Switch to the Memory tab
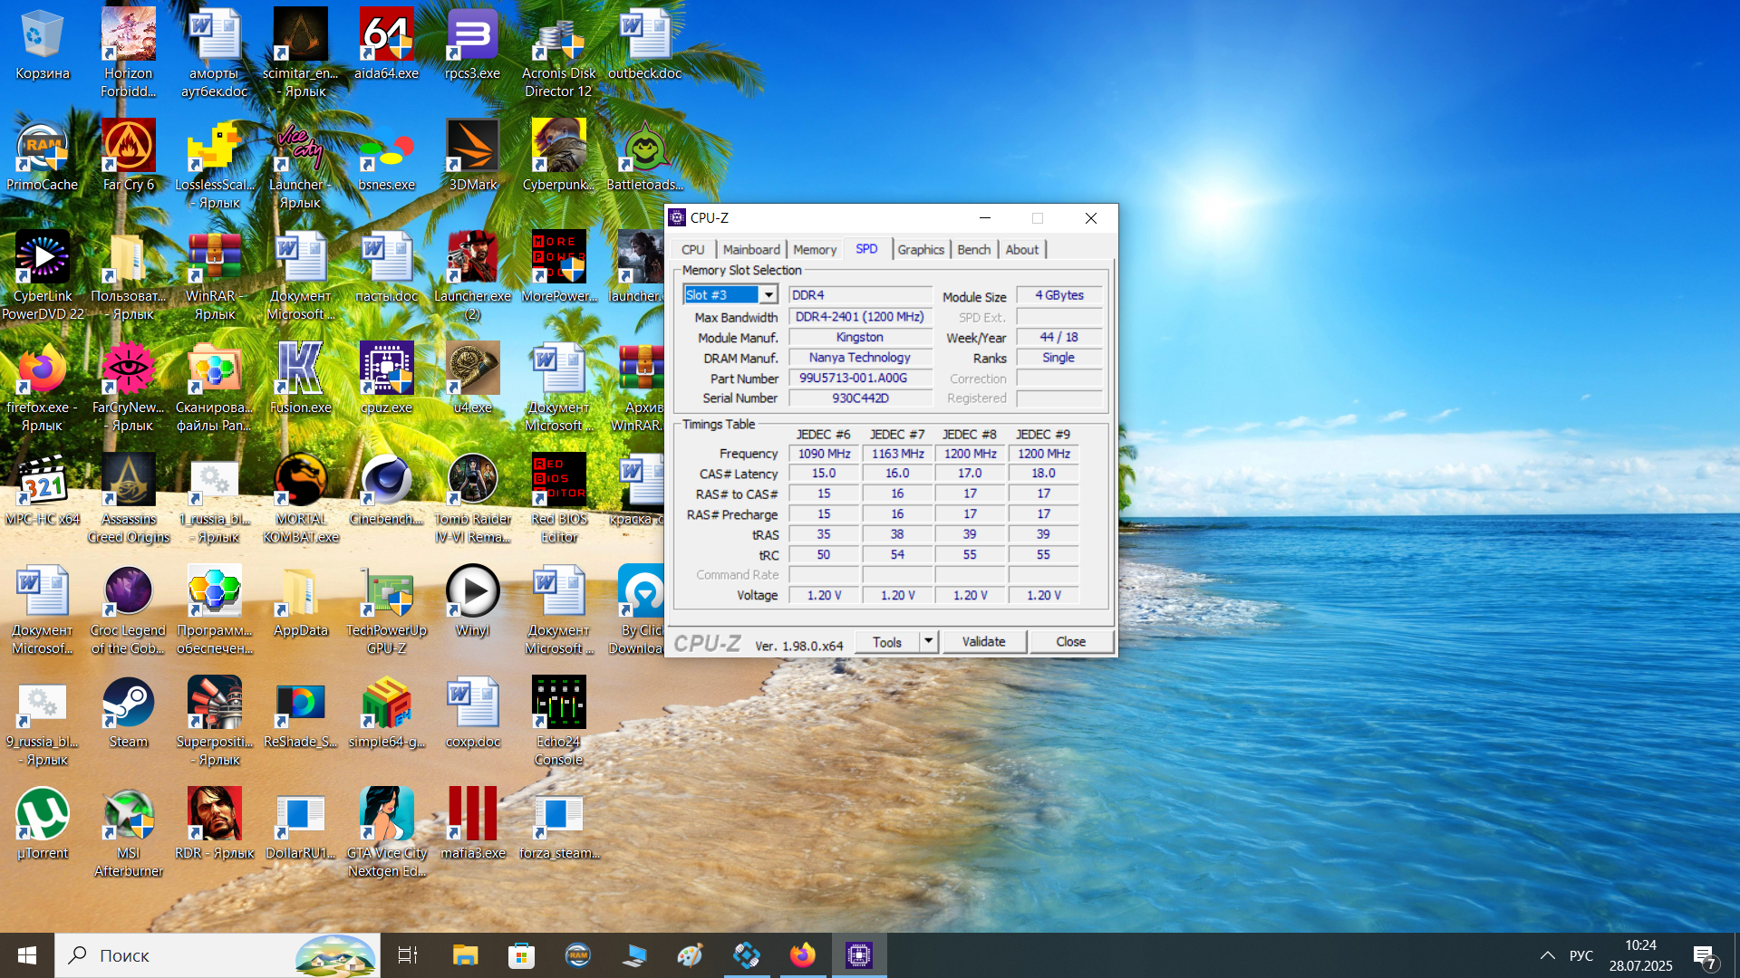This screenshot has height=978, width=1740. [814, 250]
